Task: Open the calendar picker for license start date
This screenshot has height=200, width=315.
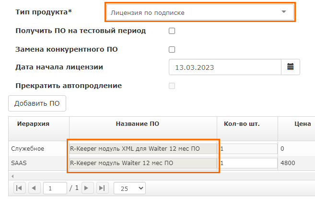Action: [290, 67]
